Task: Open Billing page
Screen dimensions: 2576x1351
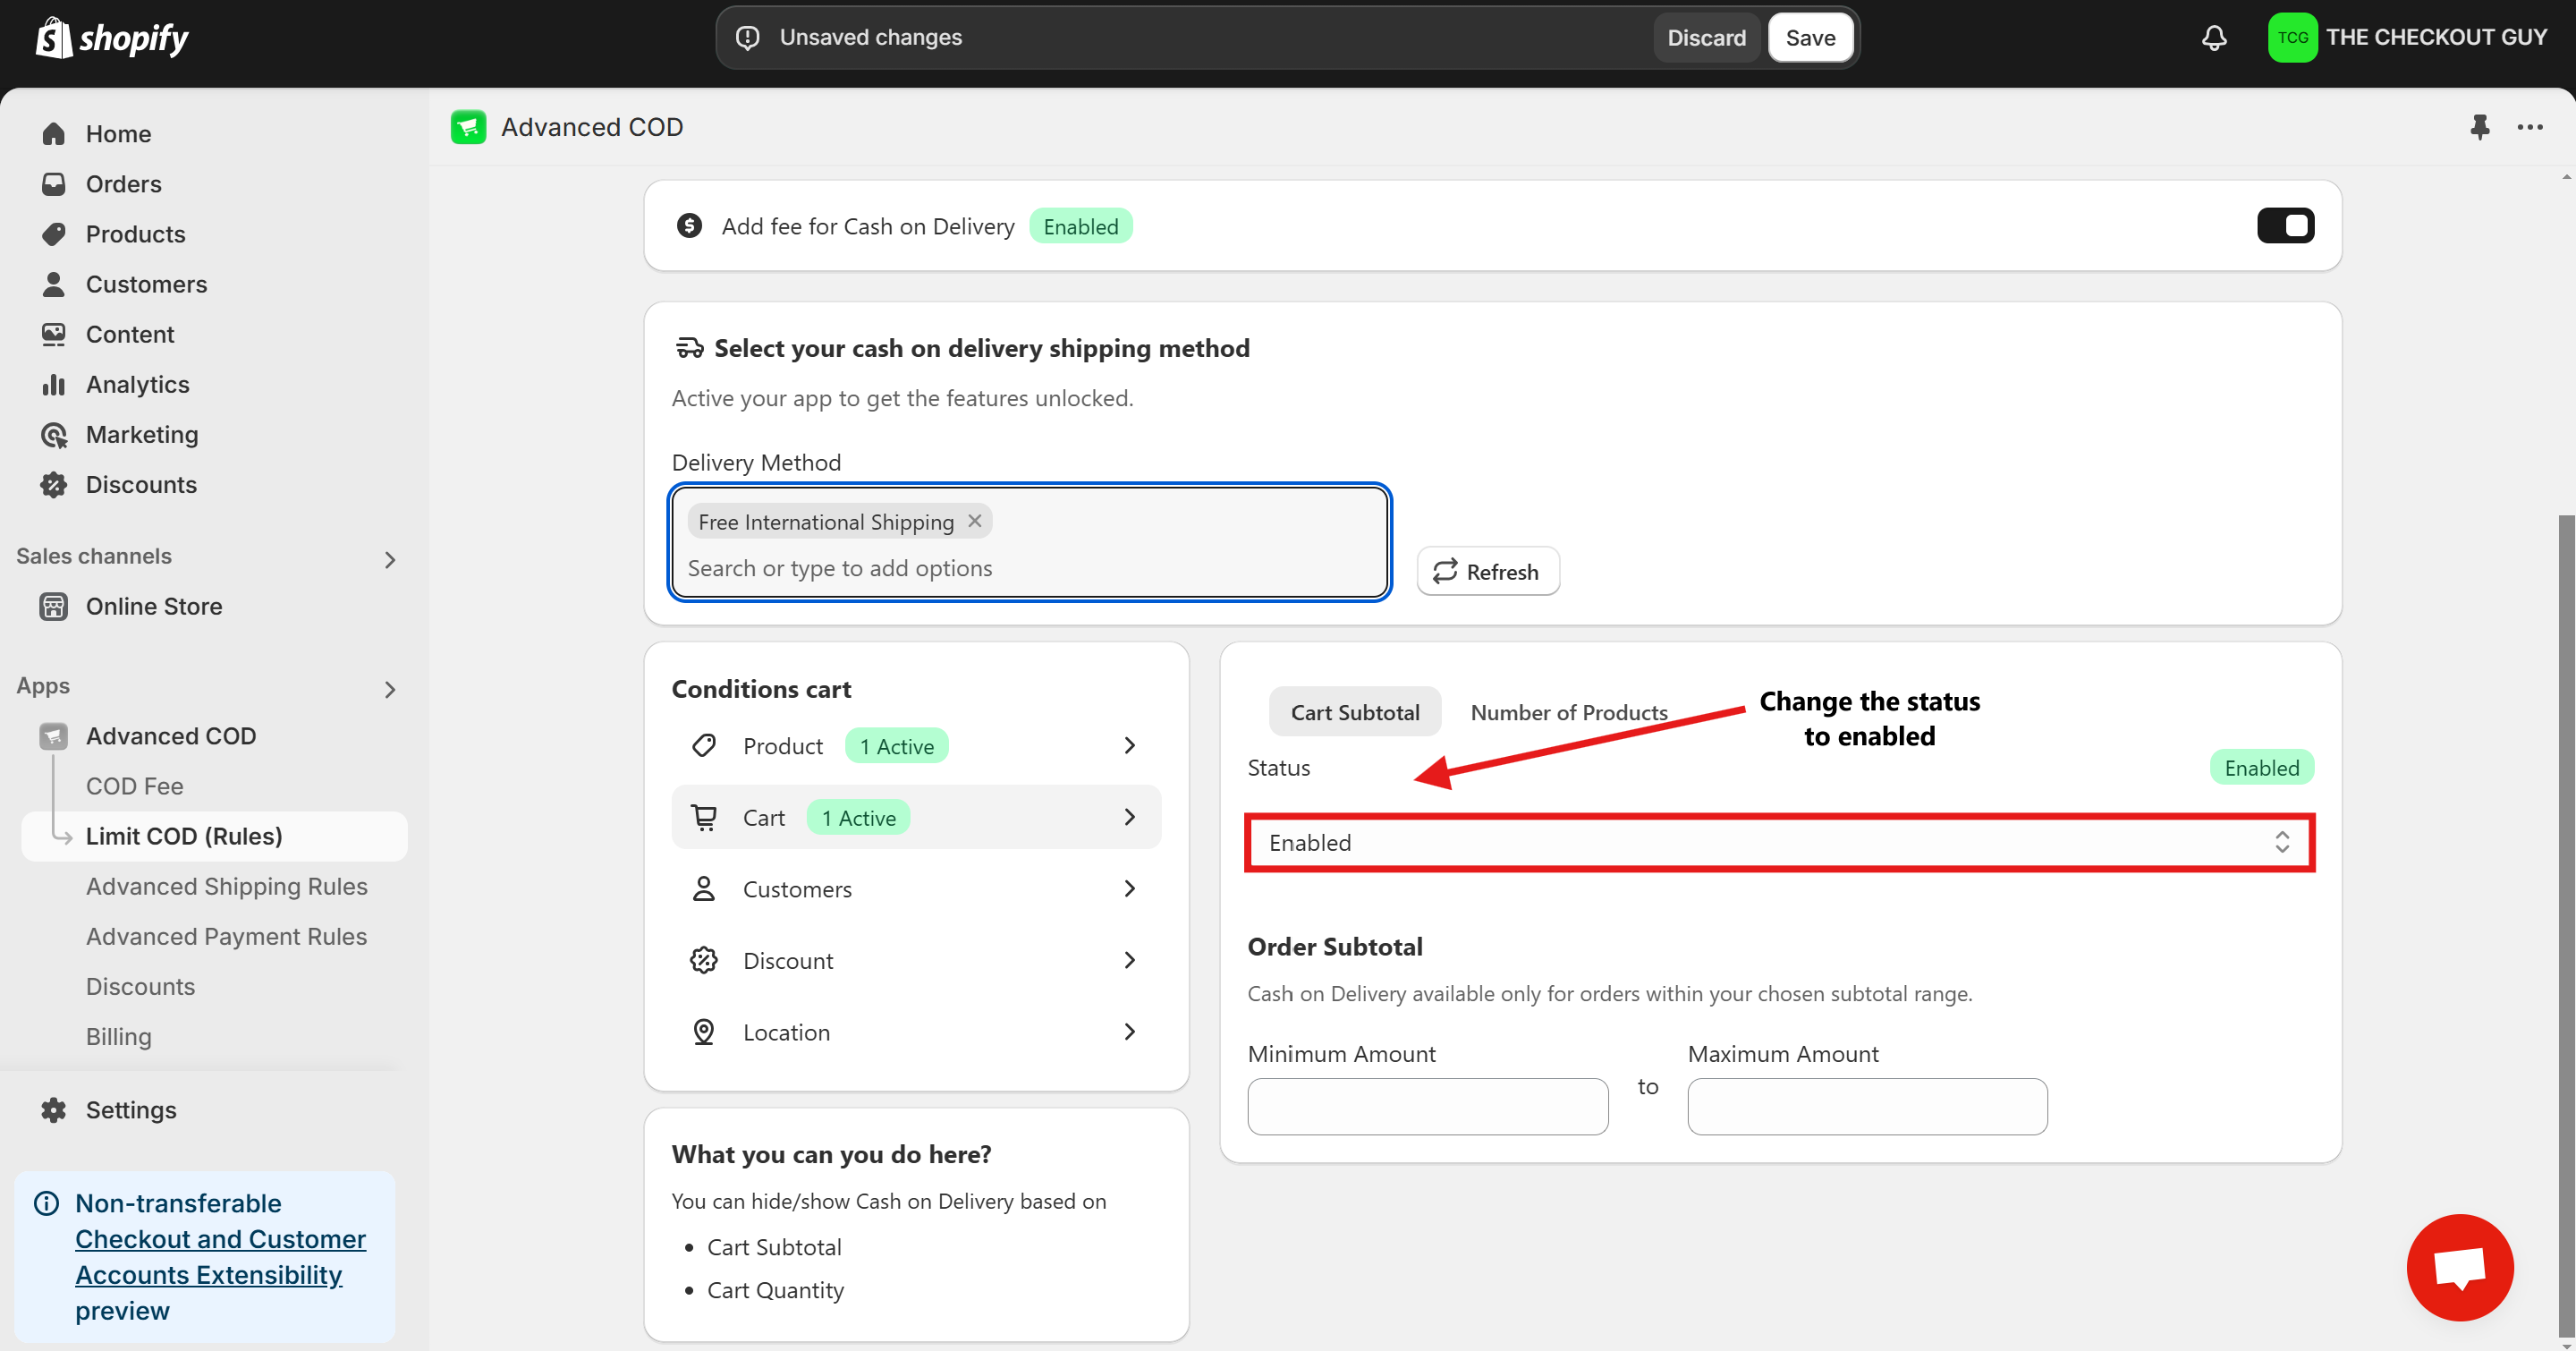Action: point(118,1036)
